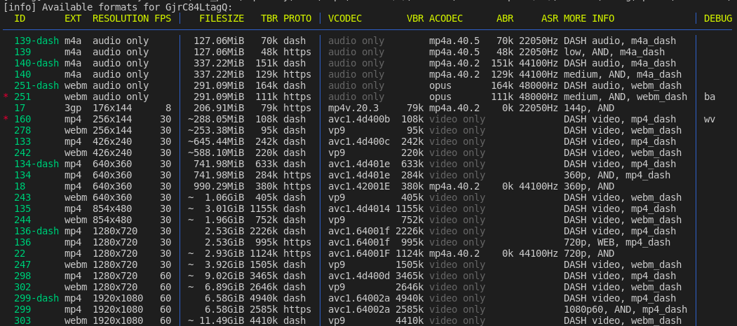Click format ID 133
Screen dimensions: 737x326
point(22,141)
